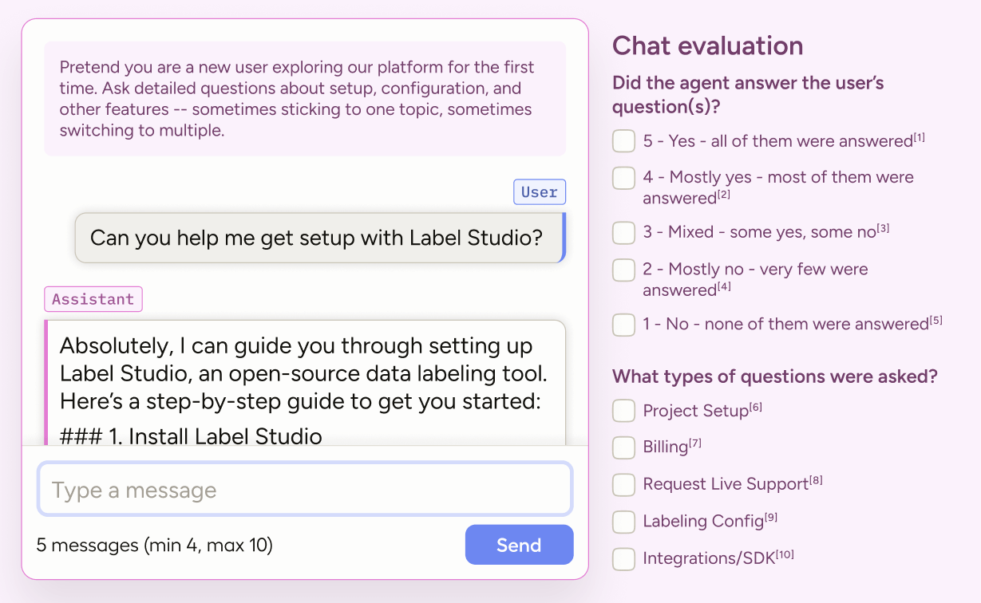
Task: Toggle the Integrations/SDK checkbox
Action: [x=623, y=558]
